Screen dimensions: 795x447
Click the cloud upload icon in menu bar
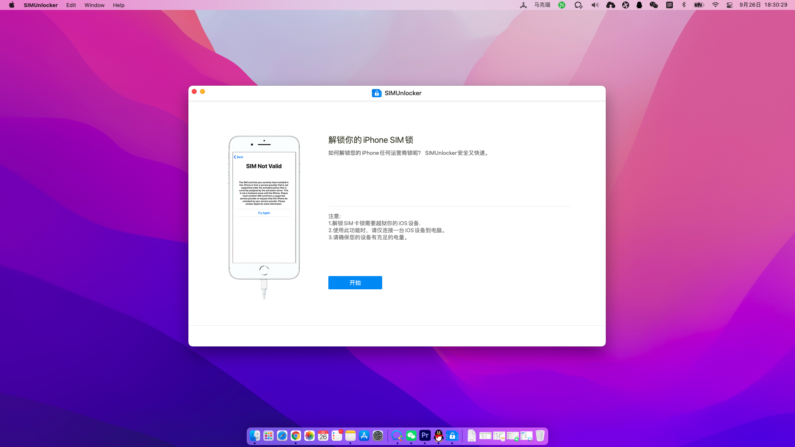click(x=610, y=5)
